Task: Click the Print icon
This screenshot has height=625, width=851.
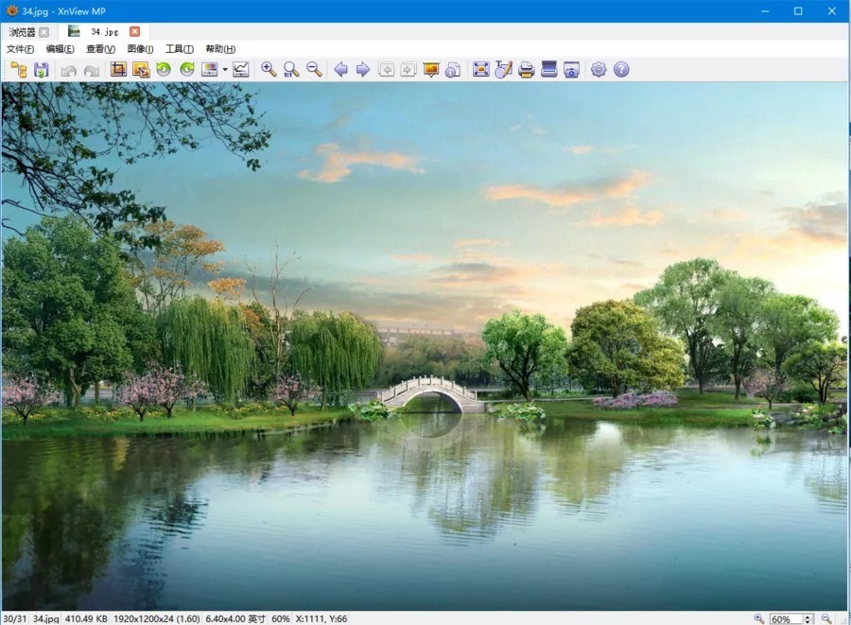Action: click(527, 69)
